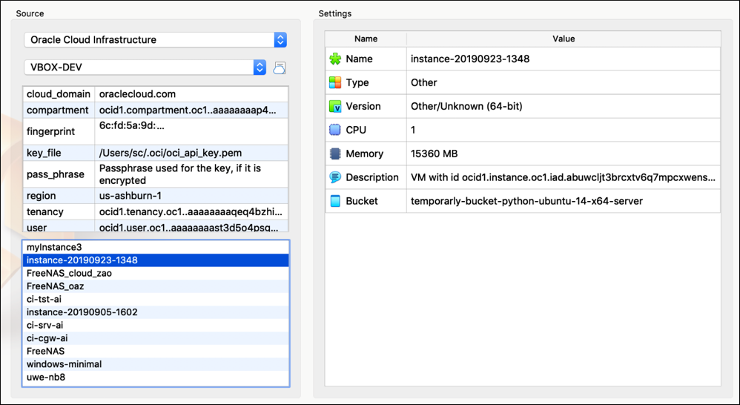The width and height of the screenshot is (740, 405).
Task: Select windows-minimal in the instance list
Action: [156, 364]
